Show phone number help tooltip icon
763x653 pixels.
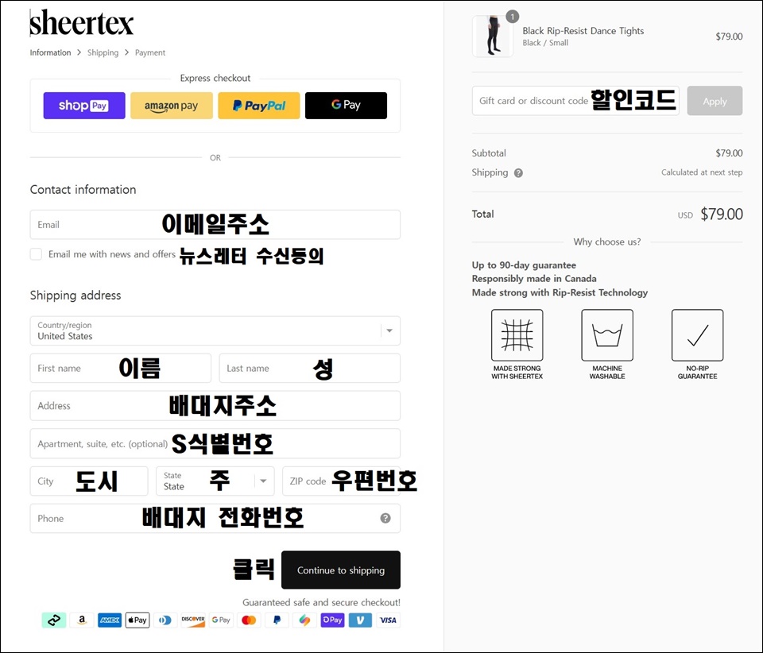point(385,518)
